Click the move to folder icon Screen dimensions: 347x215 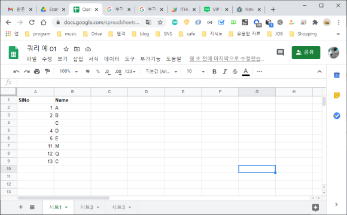77,49
